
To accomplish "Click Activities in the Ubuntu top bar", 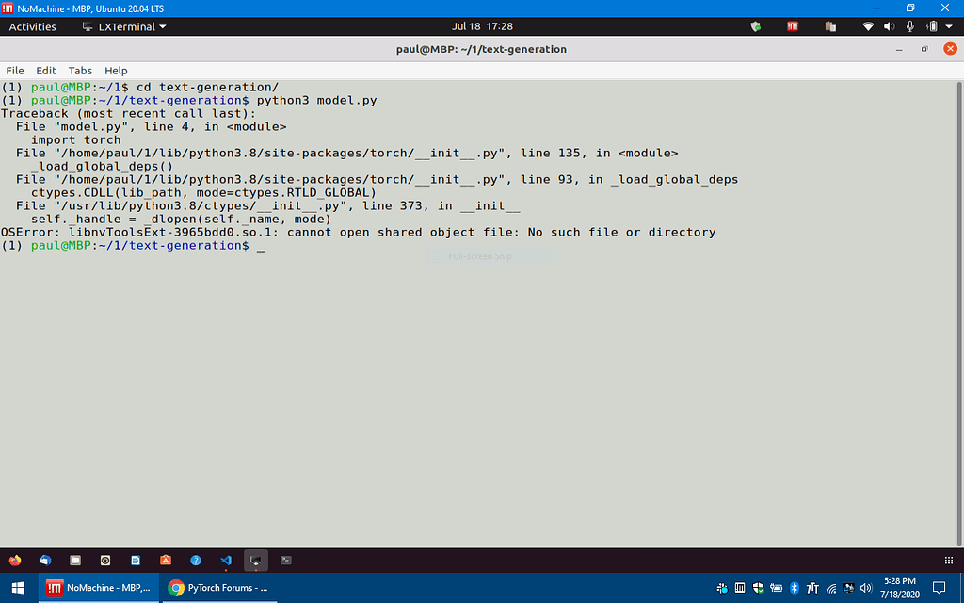I will tap(33, 26).
